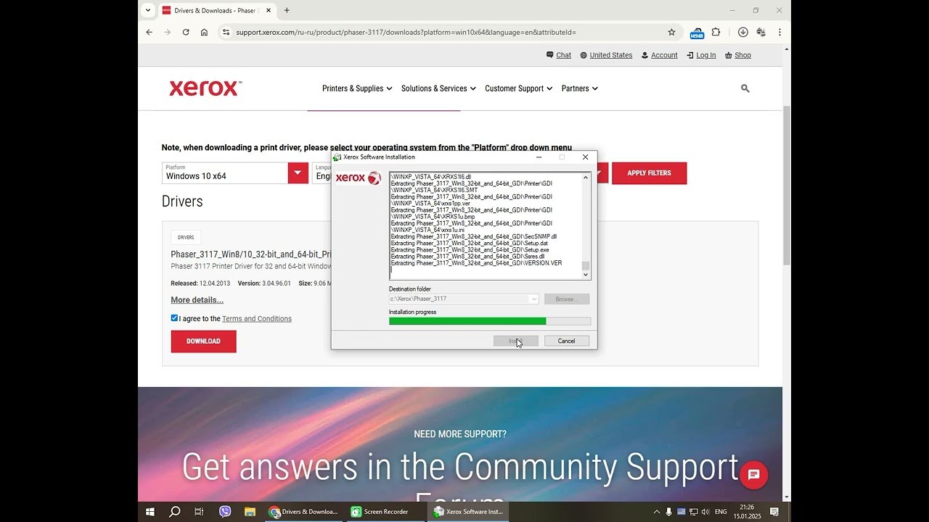Viewport: 929px width, 522px height.
Task: Open the volume icon in system tray
Action: pyautogui.click(x=705, y=512)
